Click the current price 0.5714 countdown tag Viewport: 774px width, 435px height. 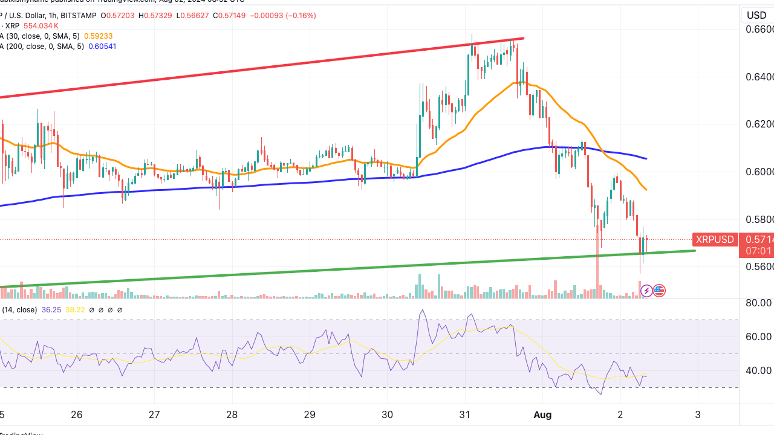(757, 245)
